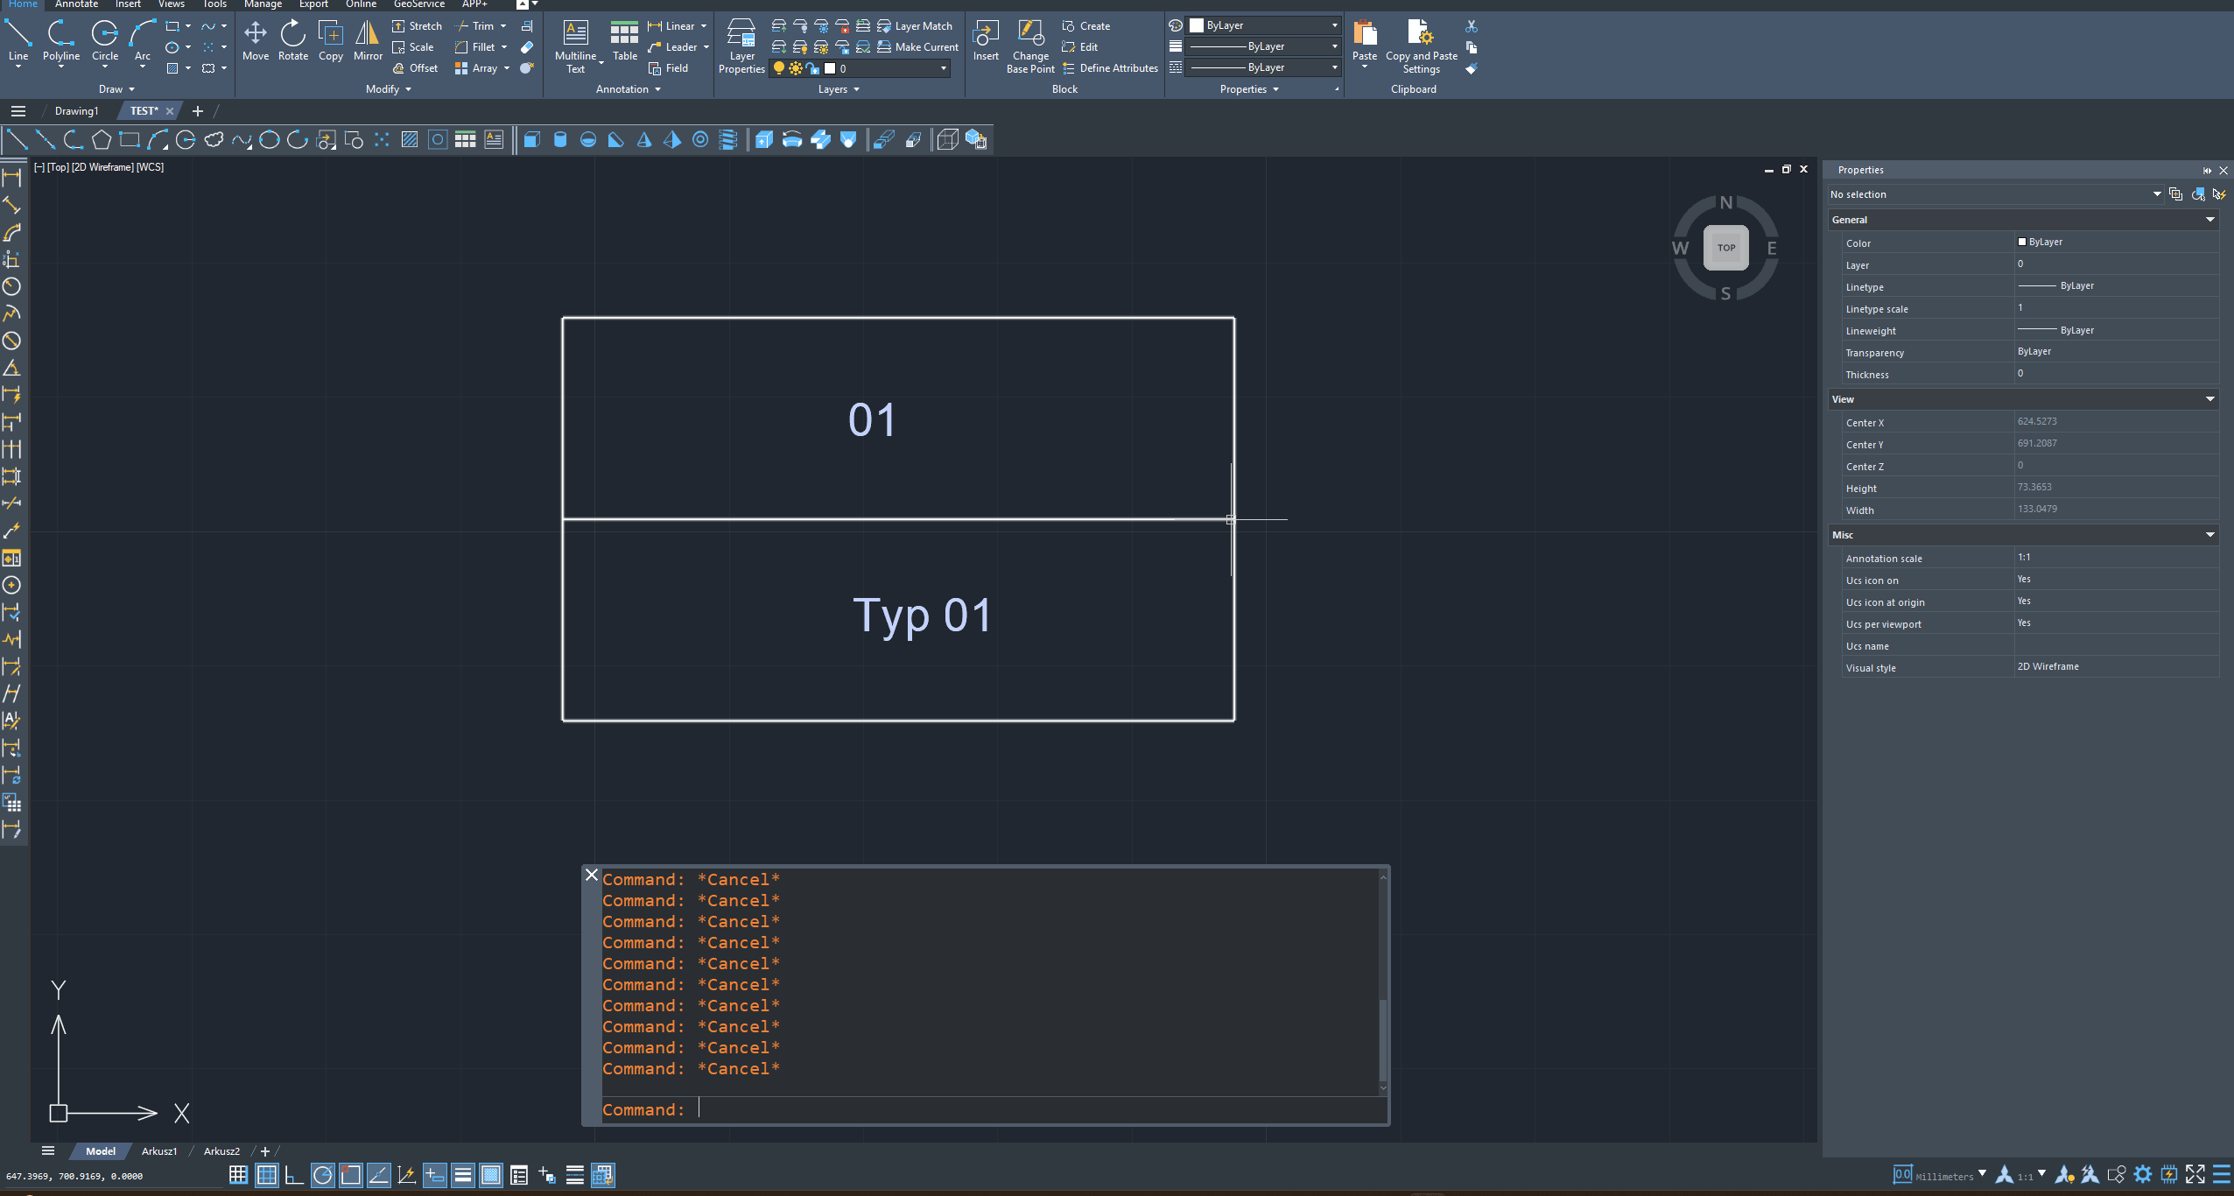
Task: Expand the Fillet dropdown arrow
Action: click(x=504, y=47)
